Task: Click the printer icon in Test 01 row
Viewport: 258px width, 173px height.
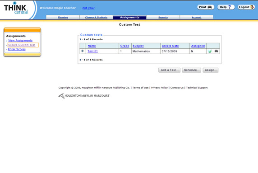Action: (216, 51)
